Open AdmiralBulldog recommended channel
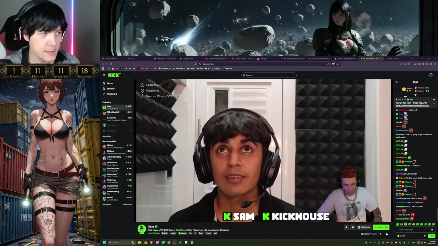This screenshot has height=246, width=438. point(117,158)
